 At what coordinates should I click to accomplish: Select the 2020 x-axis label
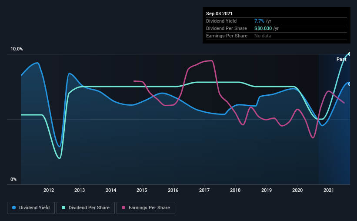(x=297, y=190)
